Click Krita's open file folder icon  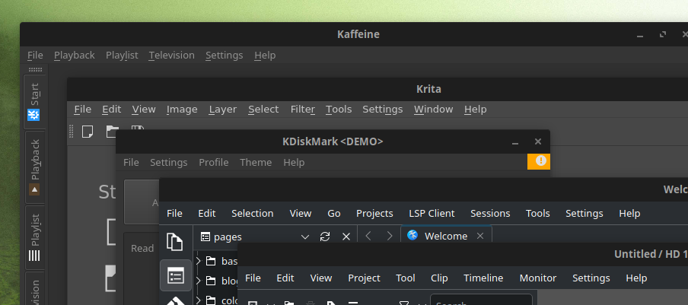tap(113, 132)
